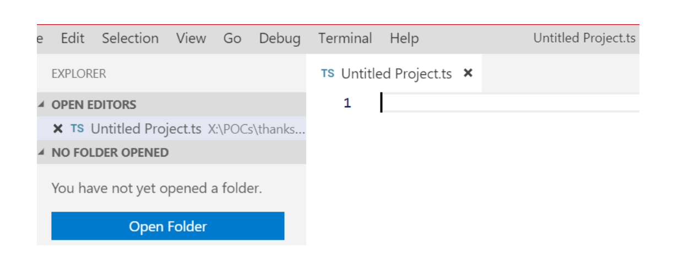Open the Selection menu
The image size is (673, 276).
130,38
